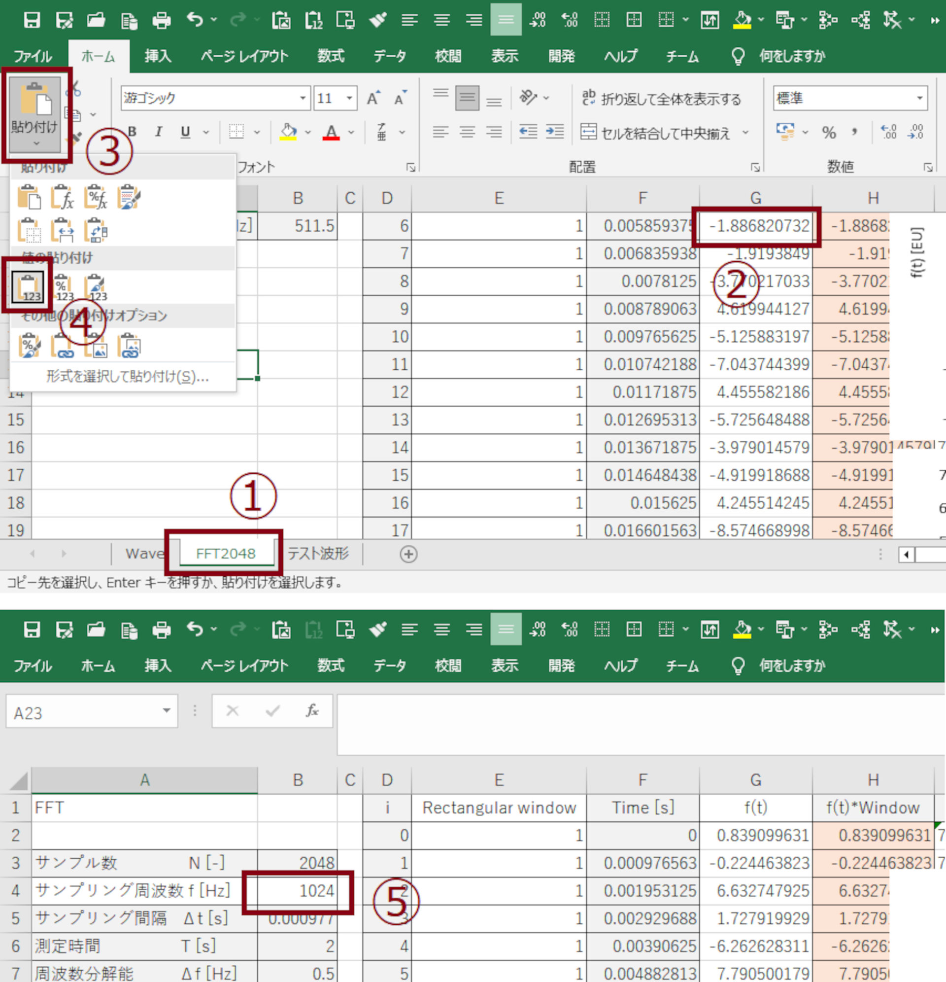This screenshot has width=946, height=982.
Task: Click Format Painter brush in upper quick access toolbar
Action: (377, 20)
